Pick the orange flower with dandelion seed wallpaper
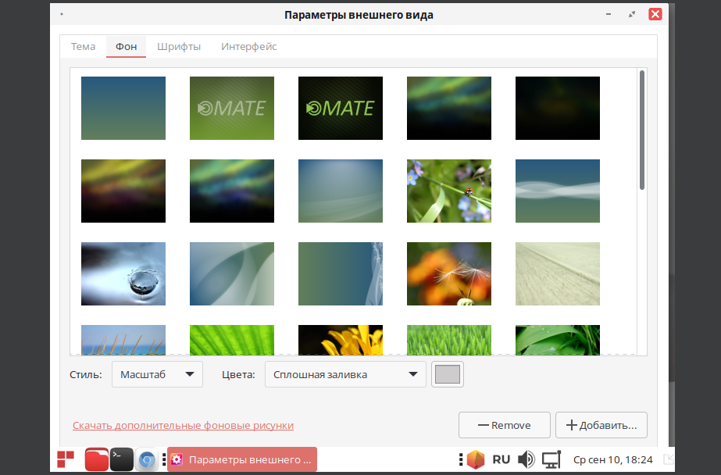Image resolution: width=721 pixels, height=475 pixels. [449, 273]
